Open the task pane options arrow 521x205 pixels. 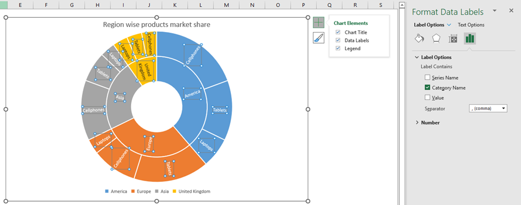click(x=494, y=10)
